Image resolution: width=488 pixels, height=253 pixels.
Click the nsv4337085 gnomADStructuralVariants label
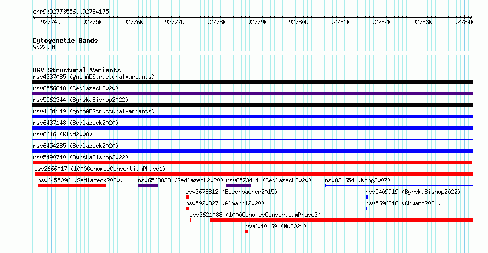tap(94, 77)
